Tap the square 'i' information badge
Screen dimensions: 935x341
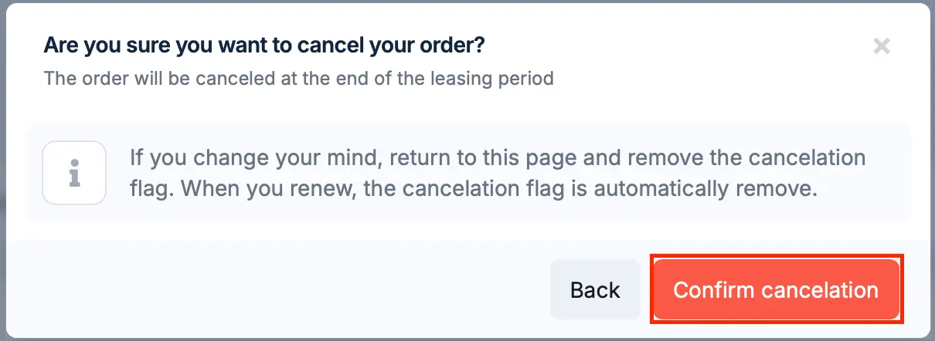(x=74, y=173)
